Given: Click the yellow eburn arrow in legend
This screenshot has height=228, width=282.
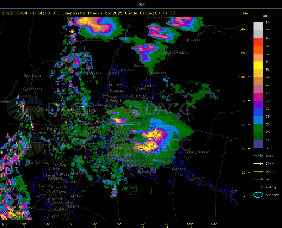Looking at the screenshot, I should tap(258, 172).
